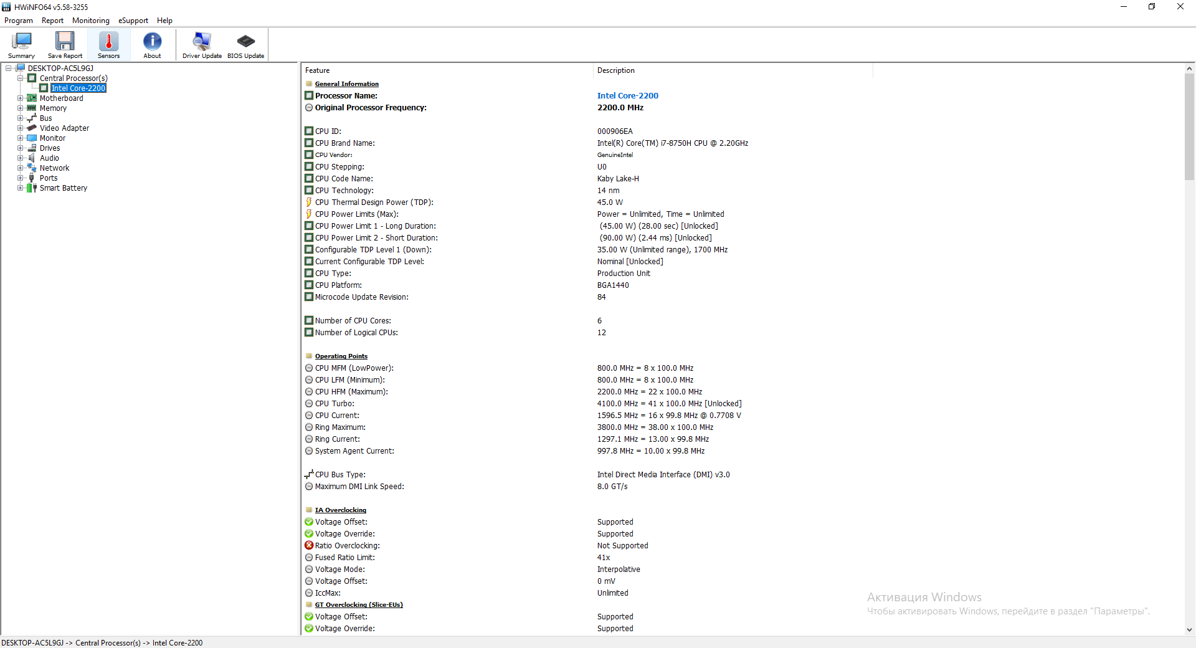Open the Summary toolbar icon
This screenshot has width=1196, height=648.
tap(21, 45)
